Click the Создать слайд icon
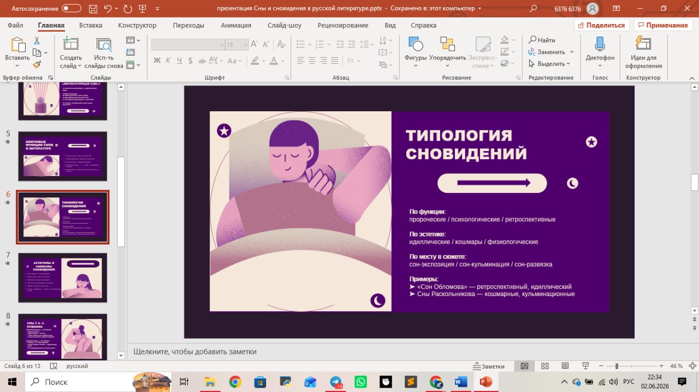The image size is (699, 392). [70, 45]
